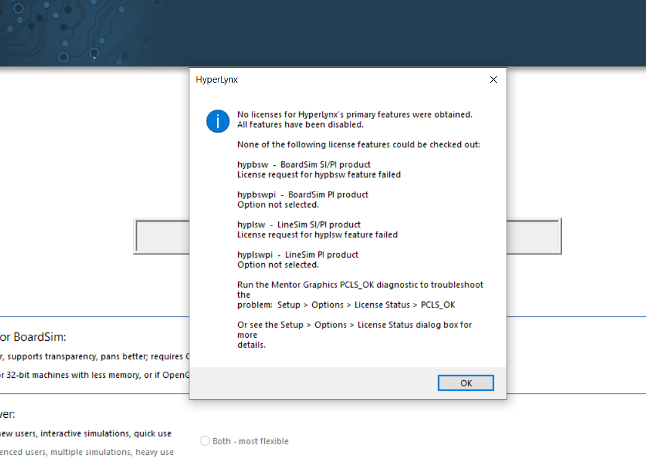Click 'License request for hypbsw feature failed'
The height and width of the screenshot is (461, 646).
click(x=319, y=174)
